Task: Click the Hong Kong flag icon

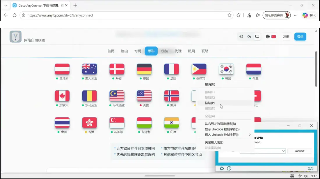Action: click(x=90, y=123)
